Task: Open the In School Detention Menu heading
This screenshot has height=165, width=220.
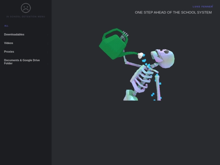Action: (26, 17)
